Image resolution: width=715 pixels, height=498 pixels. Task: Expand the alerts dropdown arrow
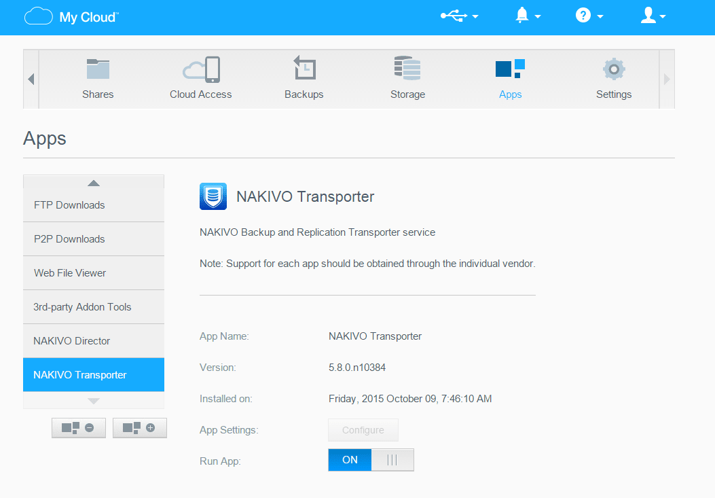[x=538, y=16]
